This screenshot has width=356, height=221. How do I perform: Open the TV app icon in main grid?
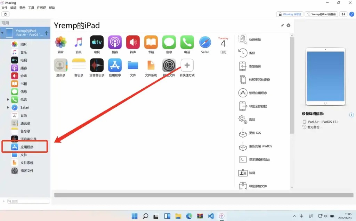coord(97,42)
